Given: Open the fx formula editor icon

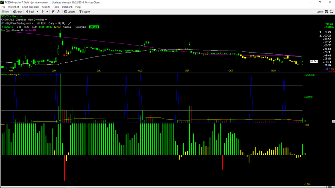Looking at the screenshot, I should pos(59,12).
